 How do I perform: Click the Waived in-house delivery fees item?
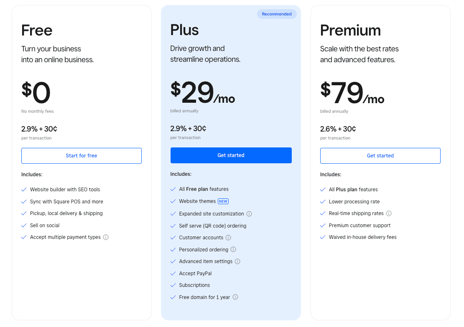pos(362,237)
